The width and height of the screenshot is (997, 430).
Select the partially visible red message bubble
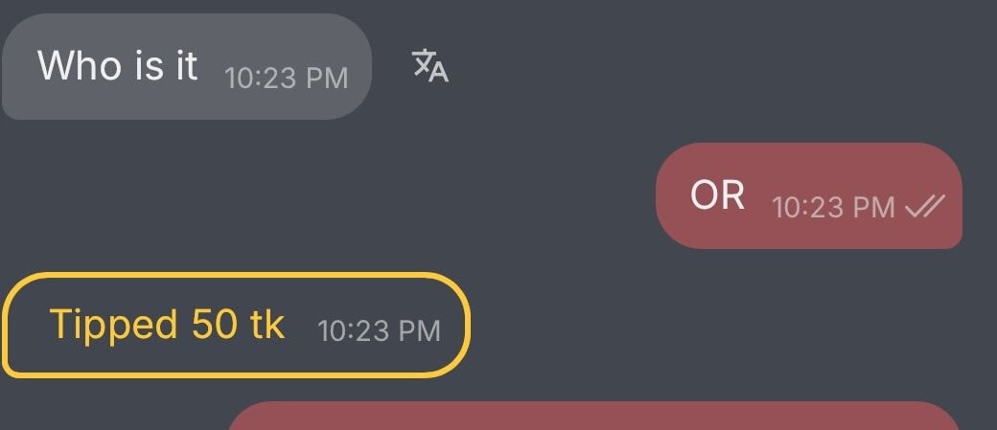point(593,416)
